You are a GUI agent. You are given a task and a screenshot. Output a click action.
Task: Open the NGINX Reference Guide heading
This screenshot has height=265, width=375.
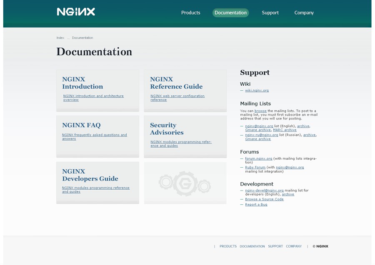[x=176, y=83]
